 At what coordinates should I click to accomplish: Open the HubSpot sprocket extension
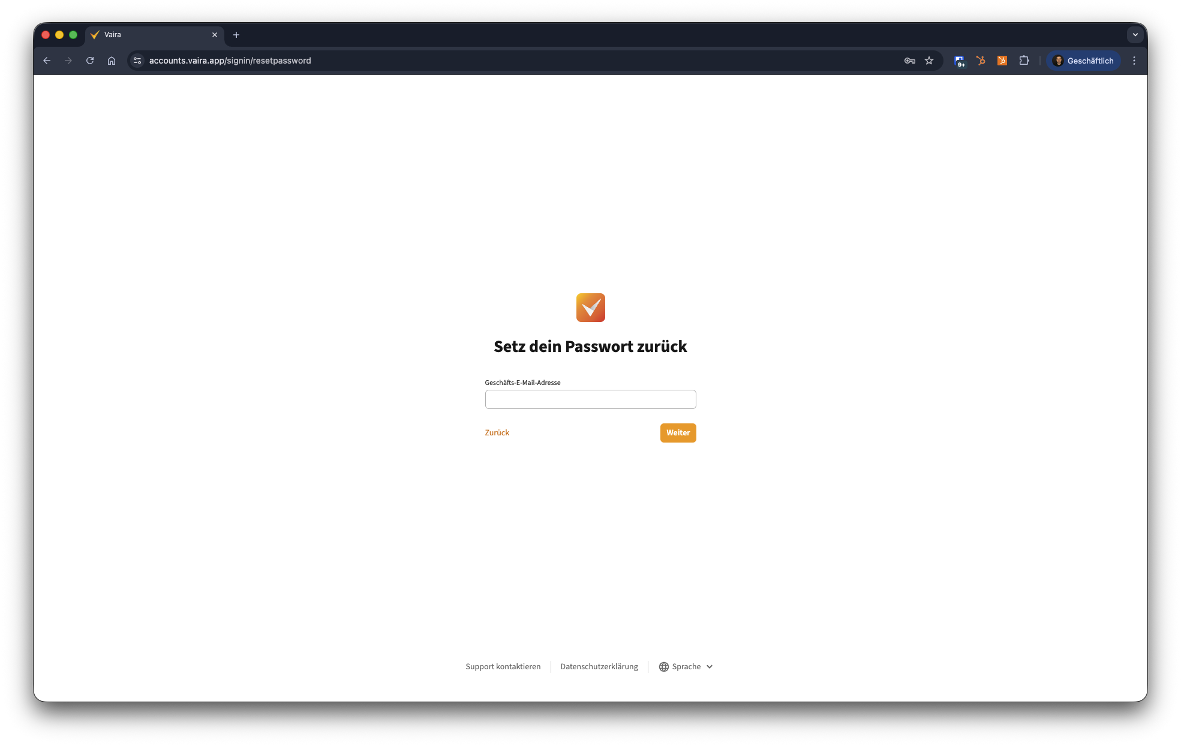click(x=981, y=61)
